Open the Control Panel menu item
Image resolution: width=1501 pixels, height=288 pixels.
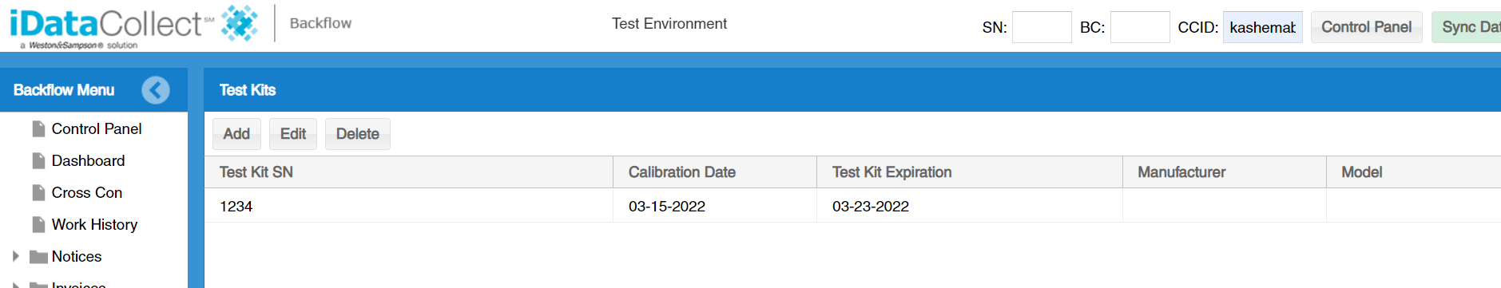pyautogui.click(x=97, y=129)
